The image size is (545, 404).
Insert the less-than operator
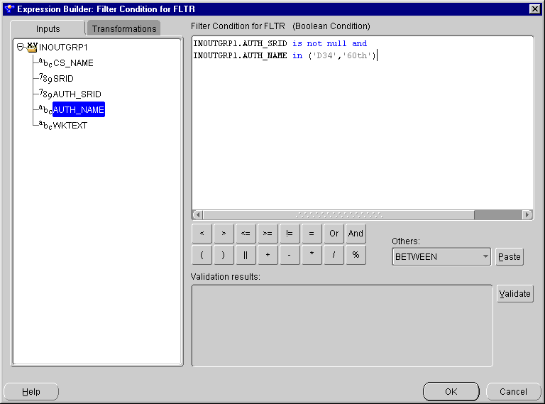(202, 234)
